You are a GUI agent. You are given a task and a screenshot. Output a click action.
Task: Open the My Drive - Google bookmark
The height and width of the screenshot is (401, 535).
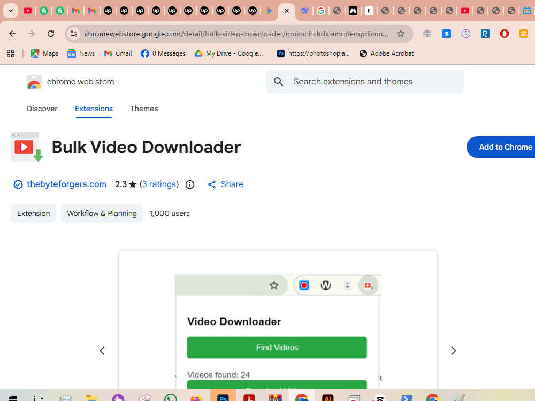[228, 53]
